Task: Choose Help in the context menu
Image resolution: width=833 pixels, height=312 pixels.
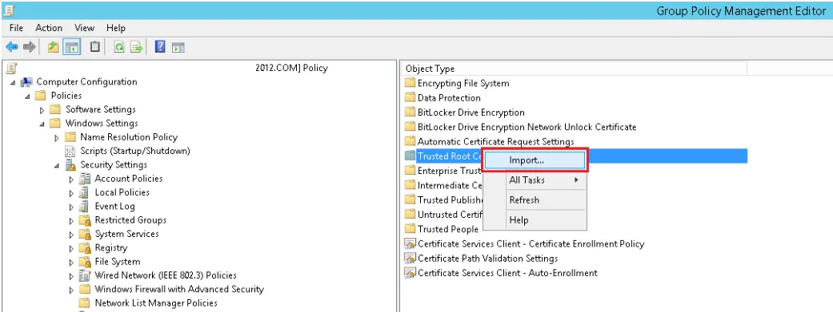Action: [535, 219]
